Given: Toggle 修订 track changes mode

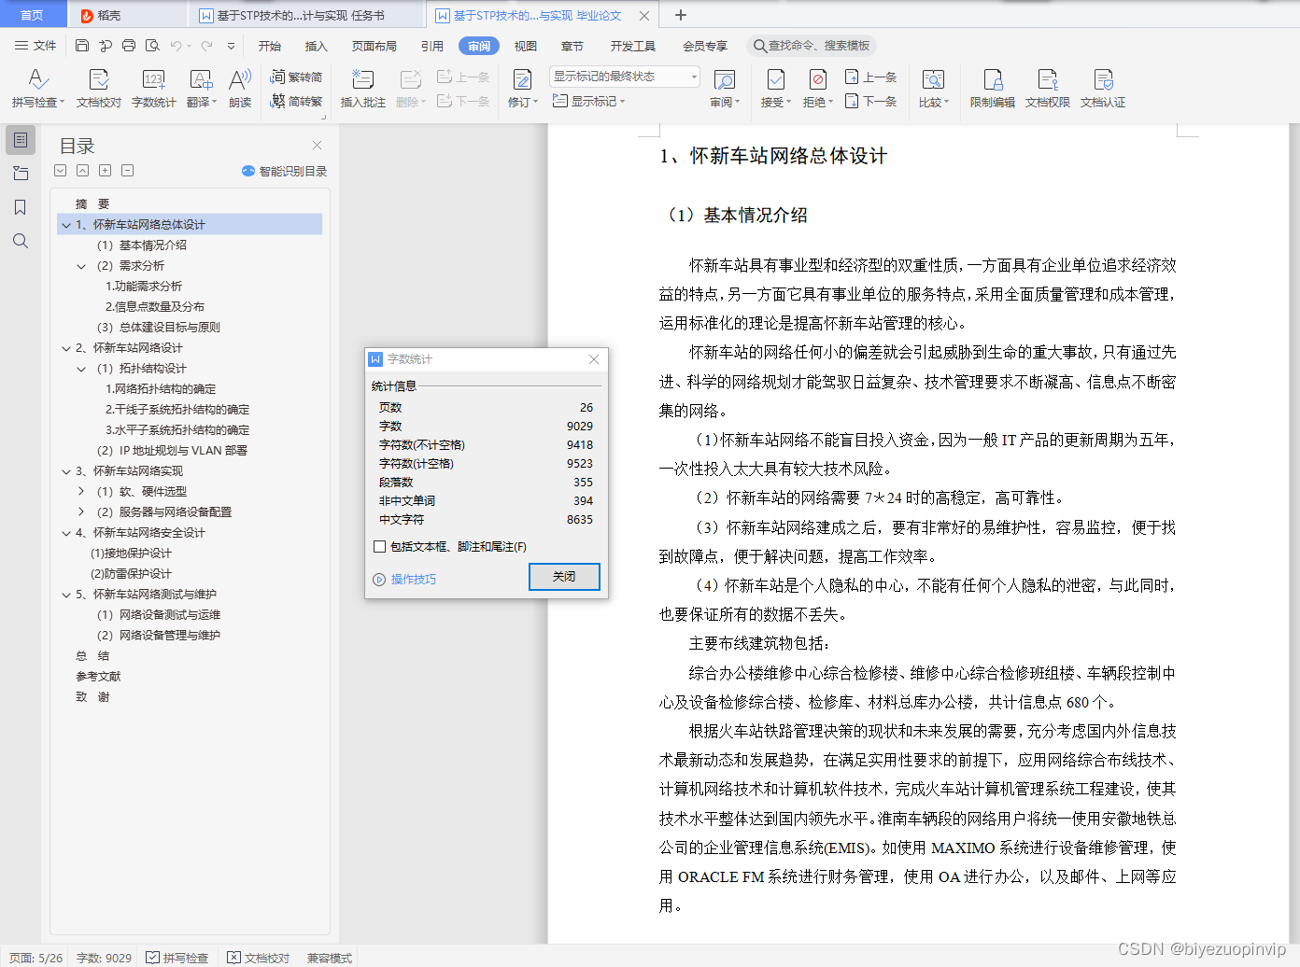Looking at the screenshot, I should [520, 88].
